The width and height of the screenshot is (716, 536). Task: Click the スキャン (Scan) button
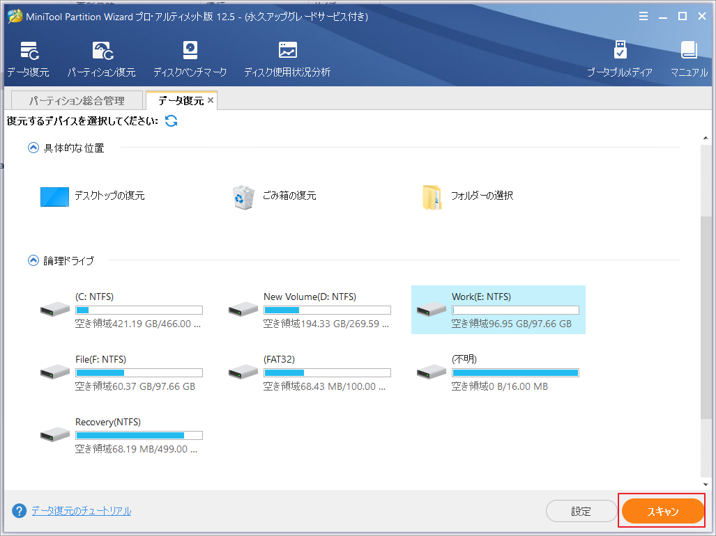point(662,510)
